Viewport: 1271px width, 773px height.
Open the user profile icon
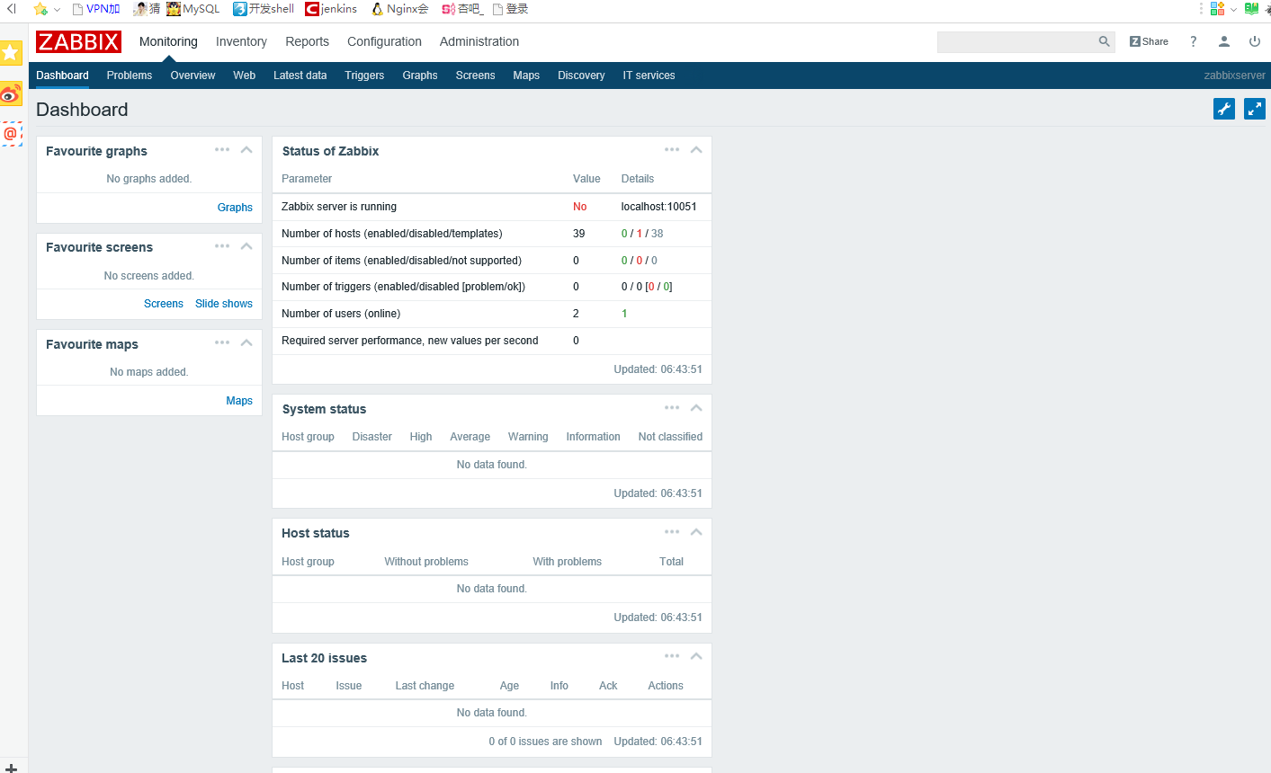click(x=1224, y=41)
